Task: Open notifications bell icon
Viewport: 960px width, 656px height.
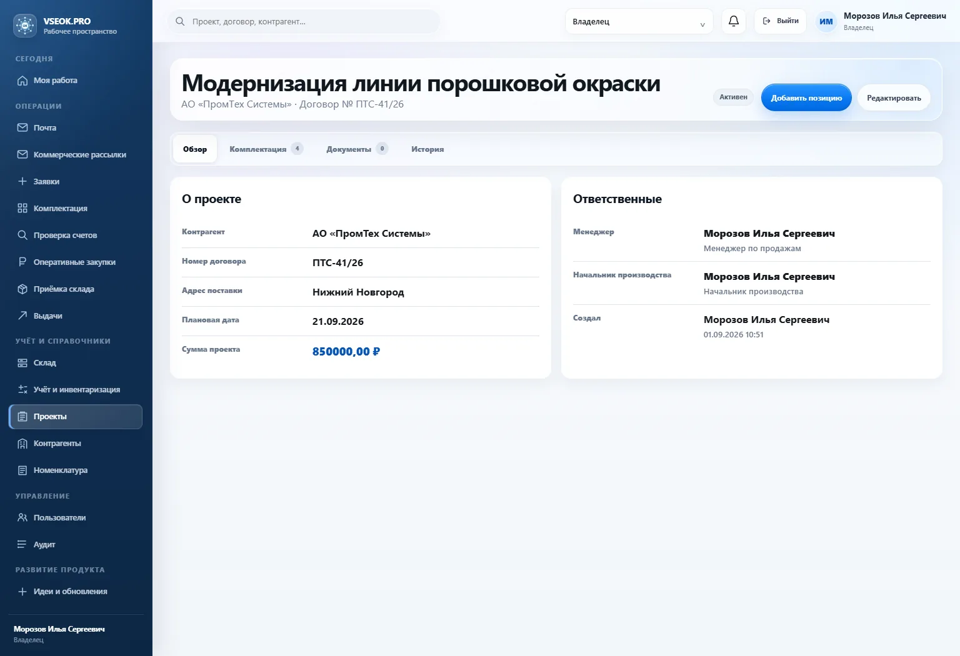Action: pos(734,21)
